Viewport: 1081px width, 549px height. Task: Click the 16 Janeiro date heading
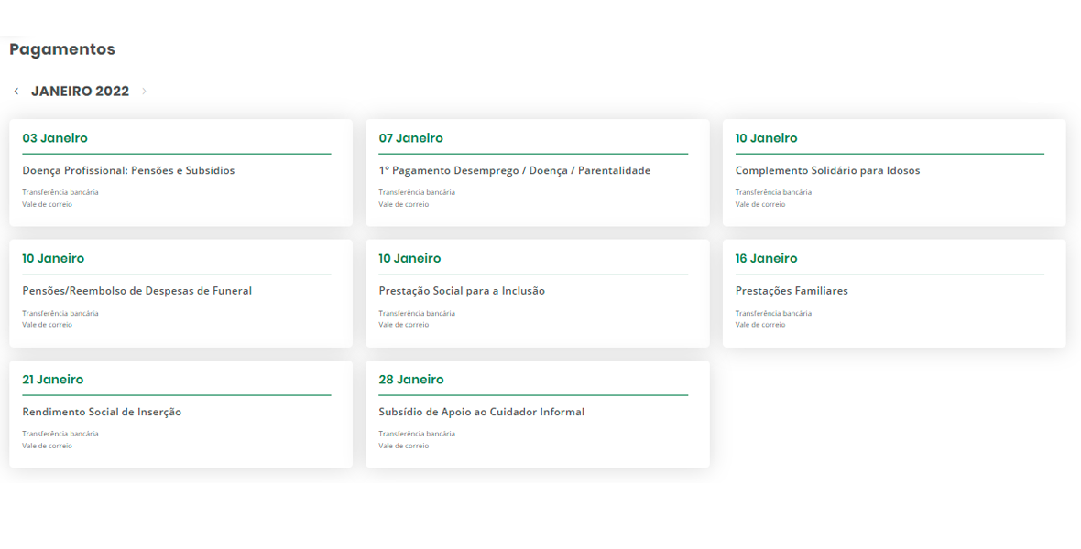[766, 259]
